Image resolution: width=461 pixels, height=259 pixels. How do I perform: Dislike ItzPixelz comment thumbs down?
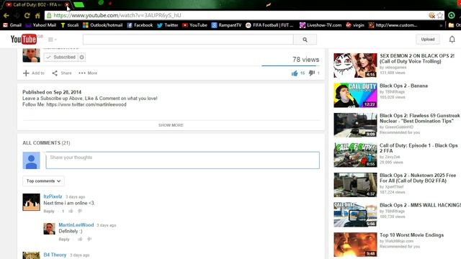[x=80, y=211]
